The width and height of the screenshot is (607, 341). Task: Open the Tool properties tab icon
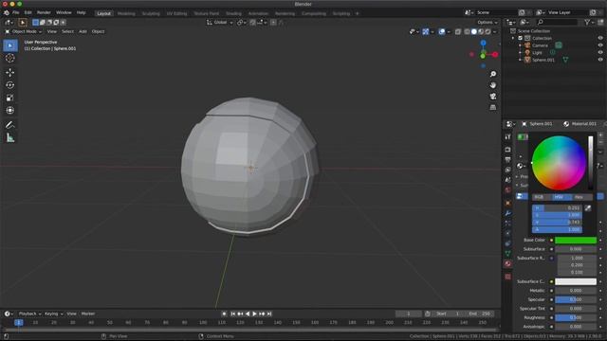coord(508,136)
